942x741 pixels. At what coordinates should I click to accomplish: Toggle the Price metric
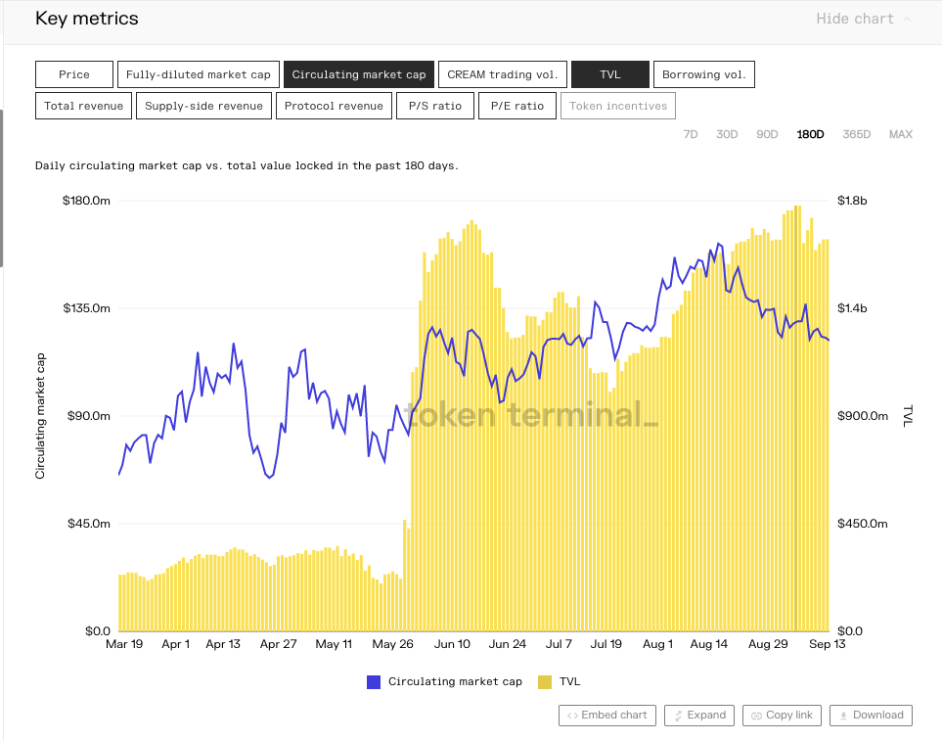coord(74,74)
